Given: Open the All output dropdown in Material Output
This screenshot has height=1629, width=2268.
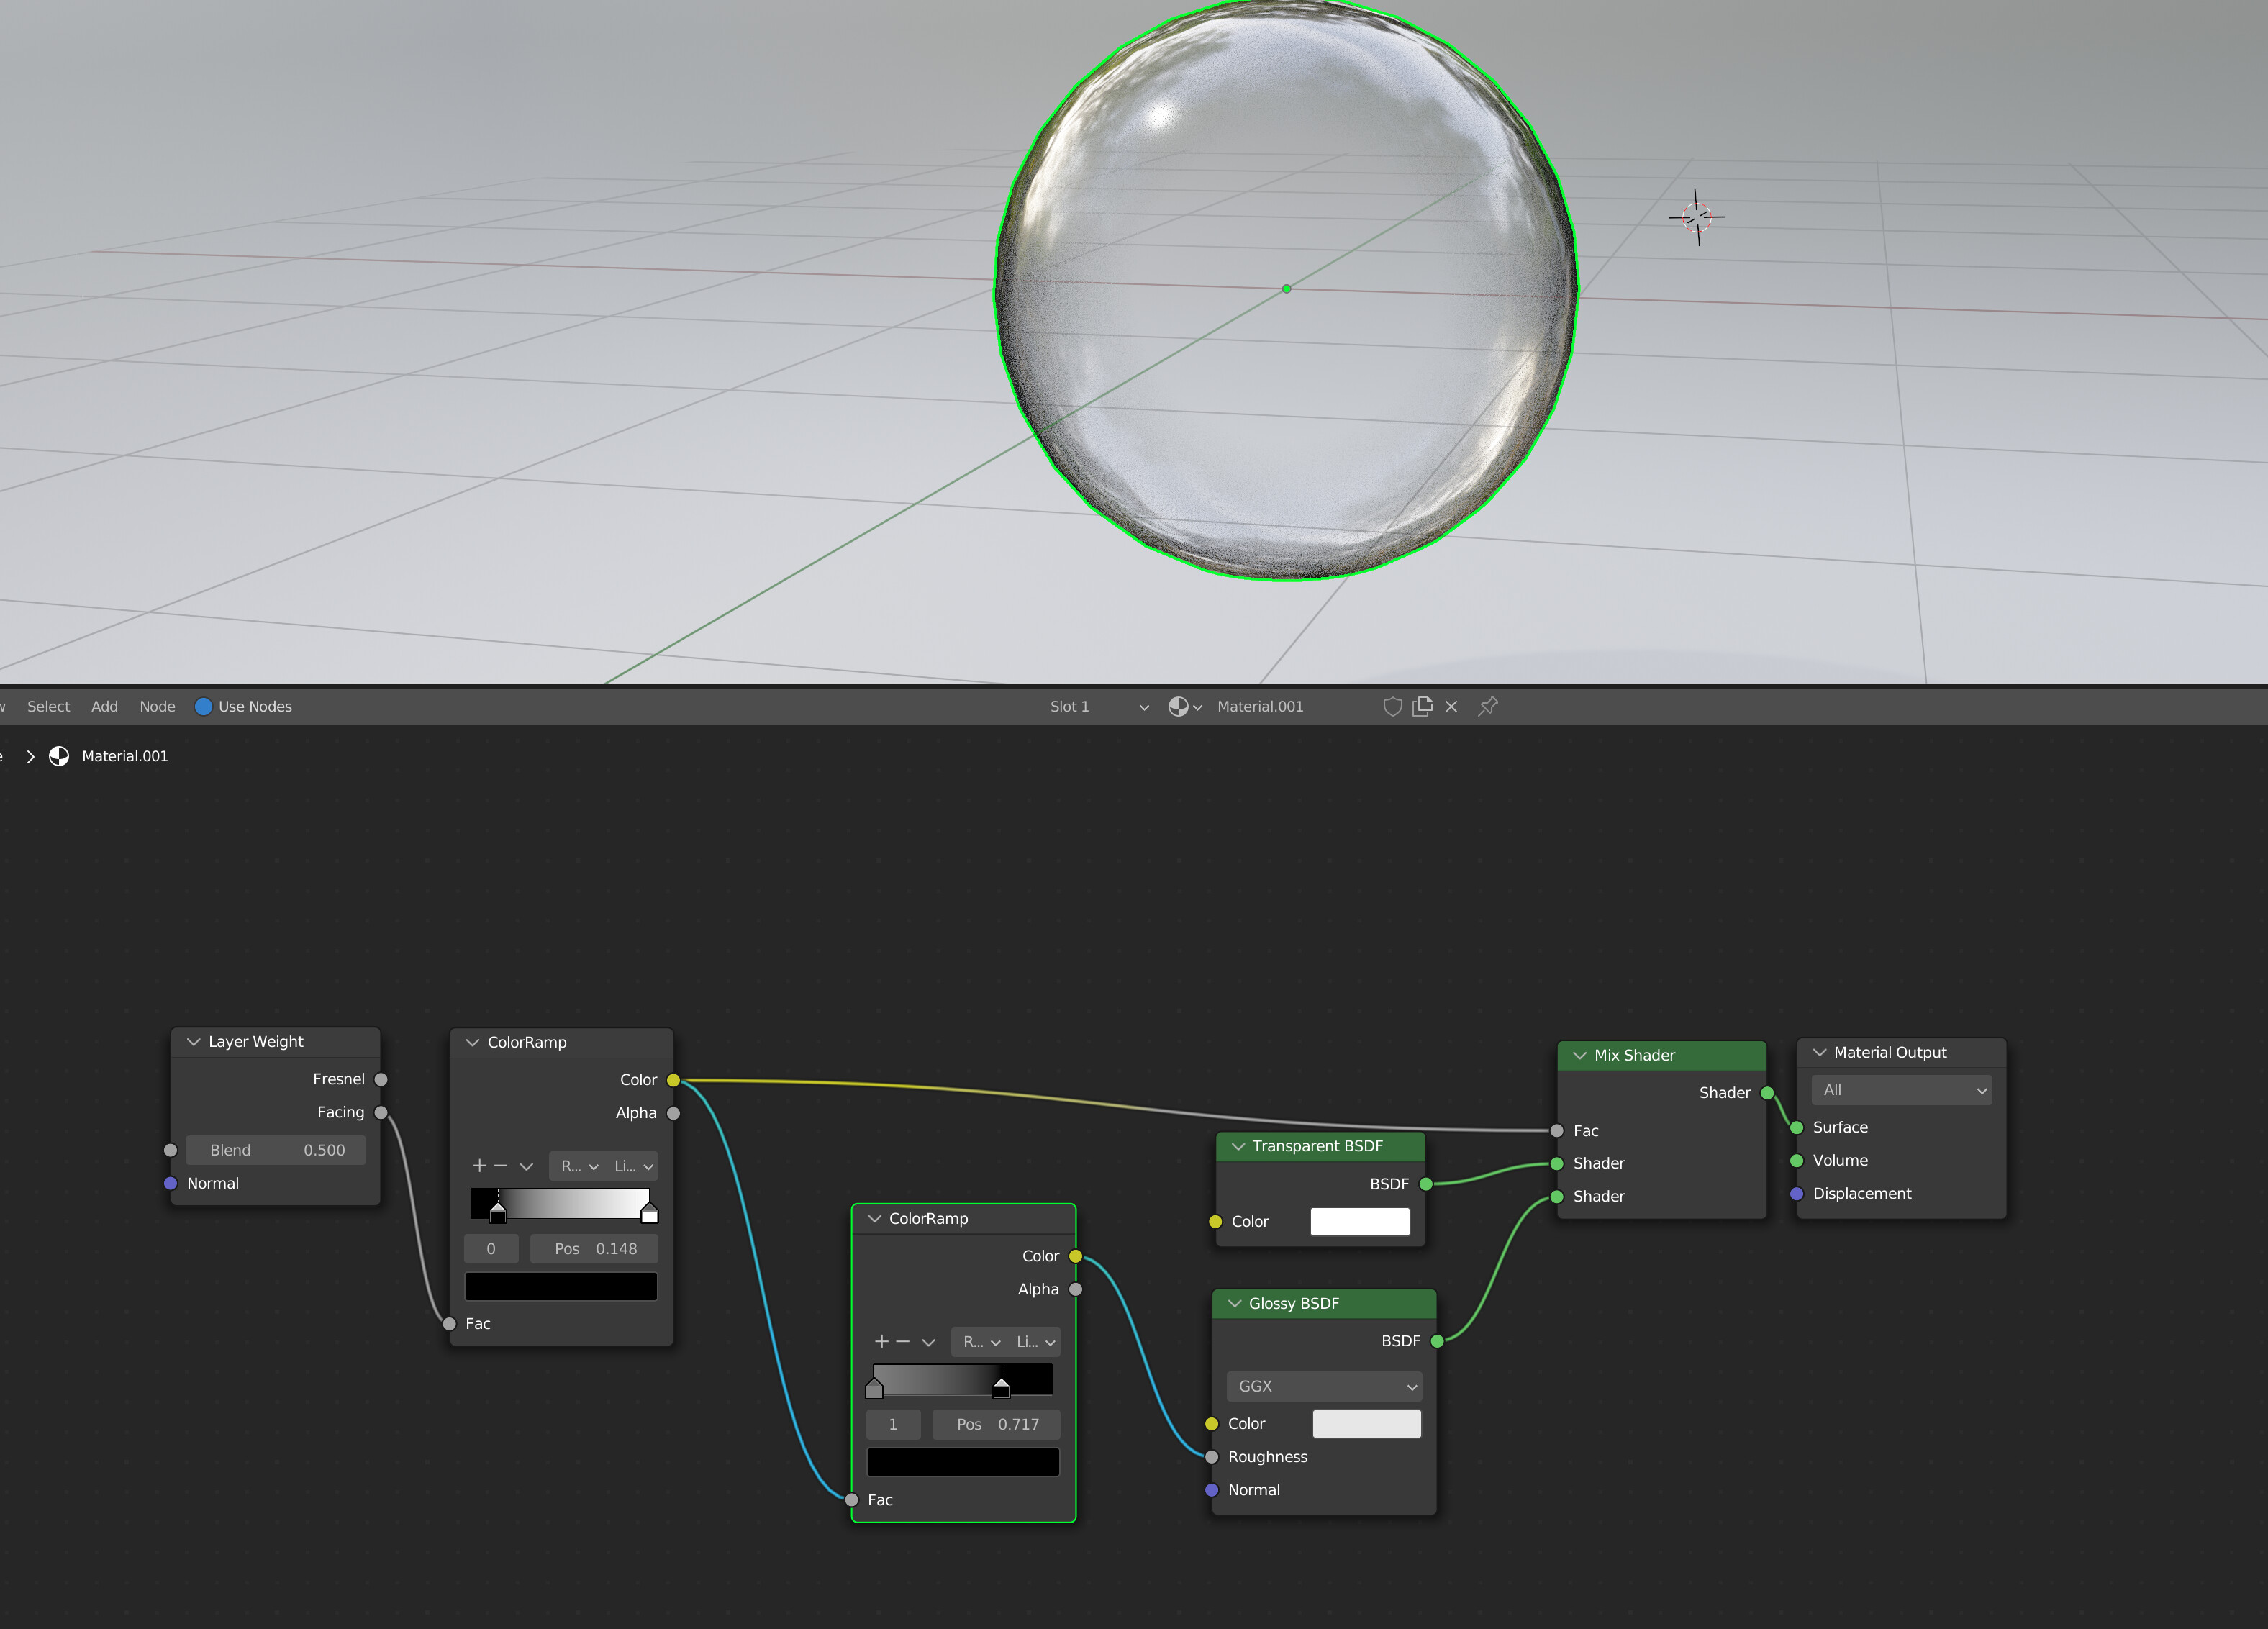Looking at the screenshot, I should (x=1900, y=1090).
